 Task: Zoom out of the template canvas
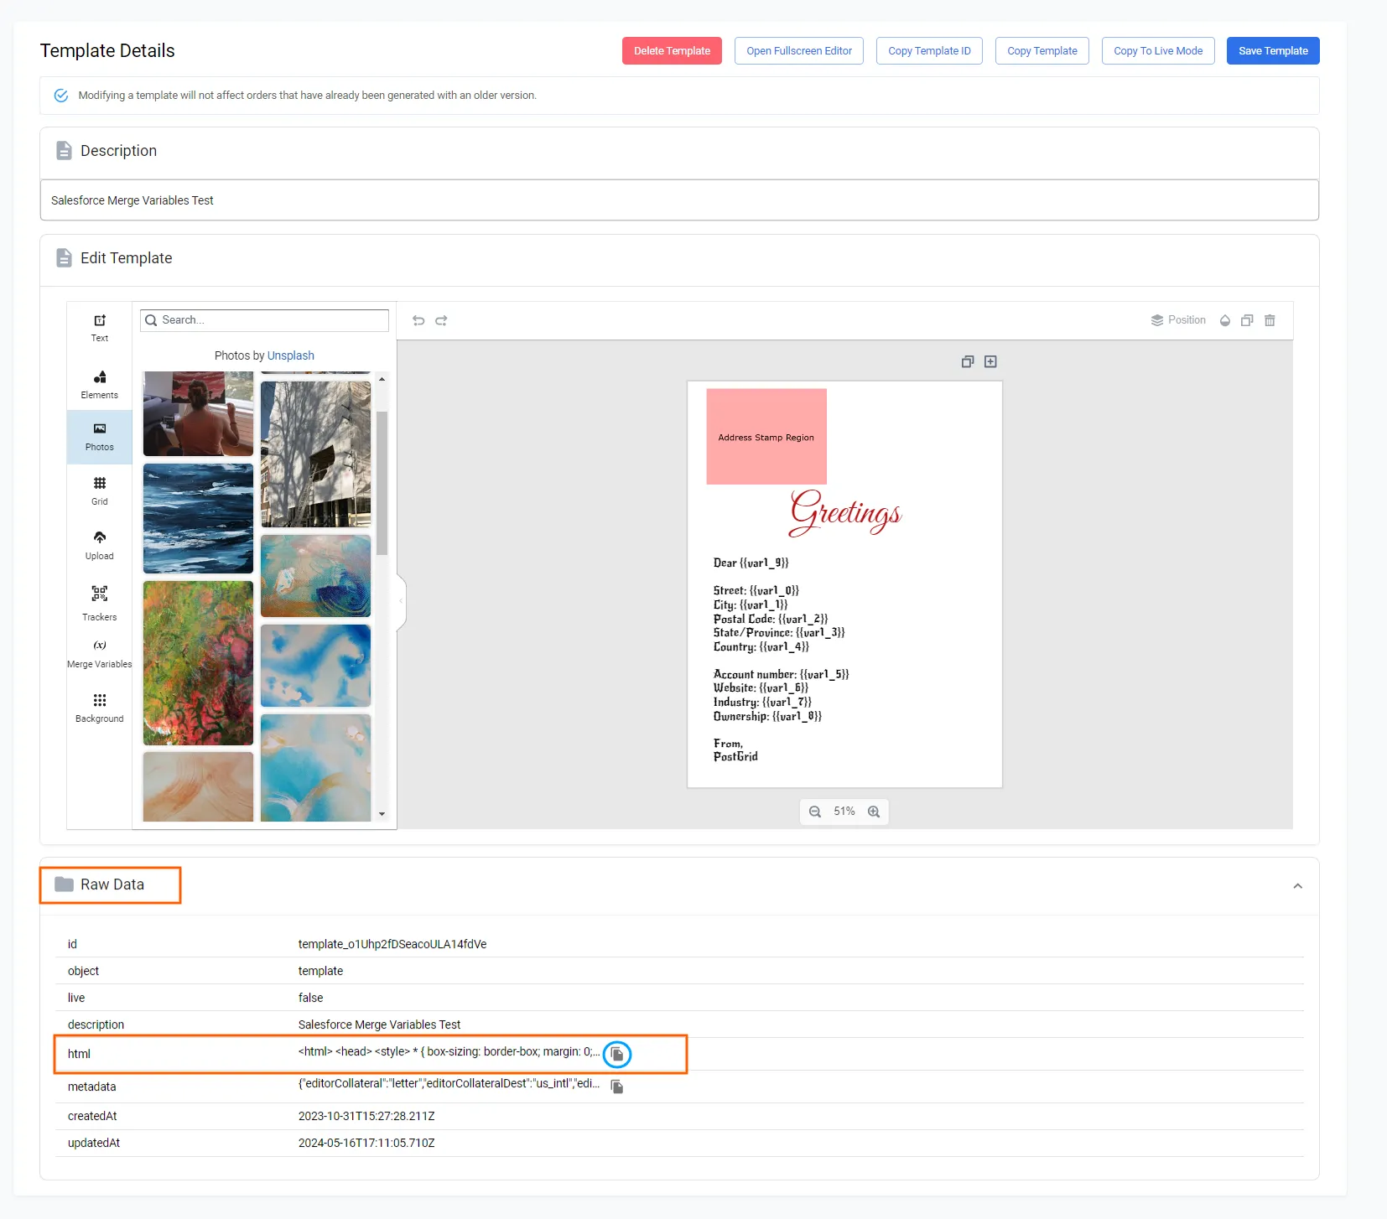pos(814,812)
